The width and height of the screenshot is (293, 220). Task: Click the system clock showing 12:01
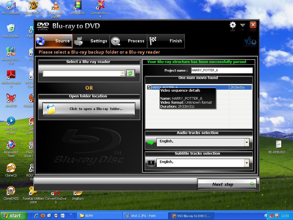(x=285, y=216)
